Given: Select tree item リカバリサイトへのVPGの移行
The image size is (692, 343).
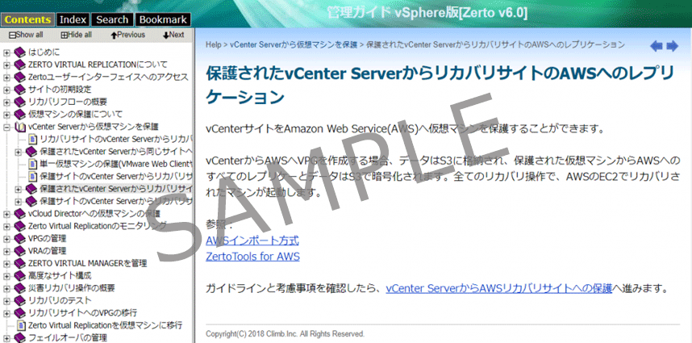Looking at the screenshot, I should coord(82,313).
